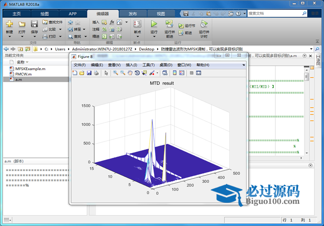Click the Save (保存) icon in editor ribbon
This screenshot has width=324, height=226.
pos(34,24)
